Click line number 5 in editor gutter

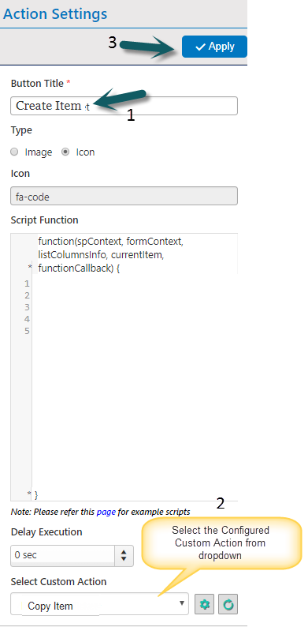(27, 331)
